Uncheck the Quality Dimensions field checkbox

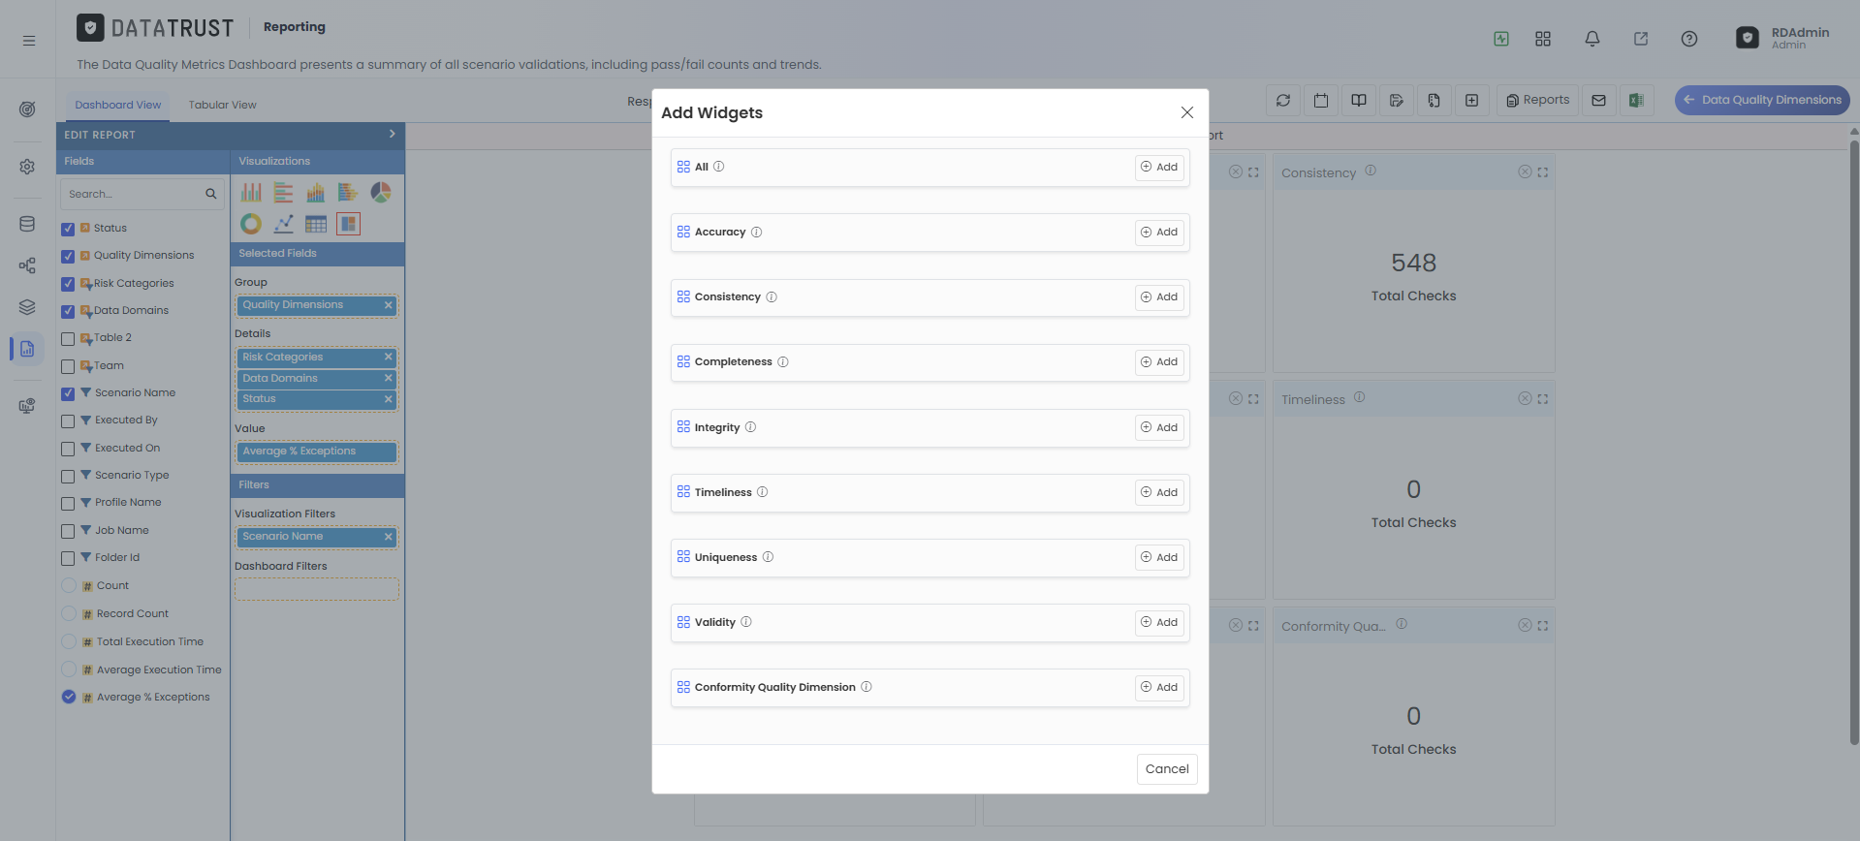[x=68, y=256]
